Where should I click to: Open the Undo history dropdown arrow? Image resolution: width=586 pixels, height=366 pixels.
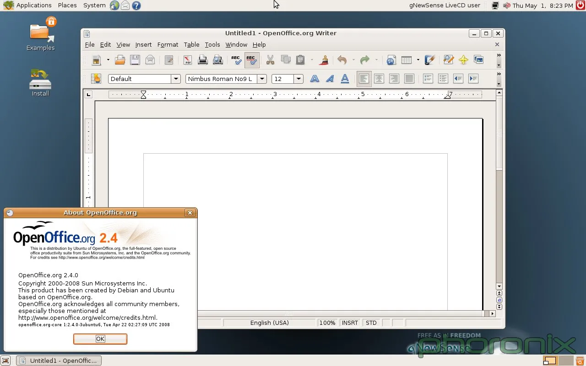click(x=353, y=60)
